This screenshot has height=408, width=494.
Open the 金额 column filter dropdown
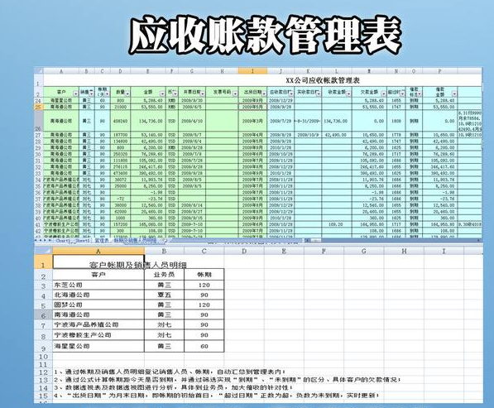click(162, 94)
